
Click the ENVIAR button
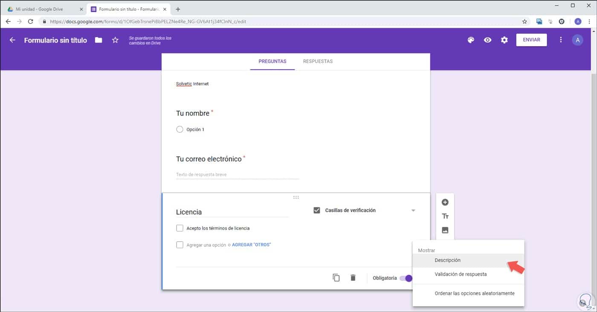click(x=531, y=39)
